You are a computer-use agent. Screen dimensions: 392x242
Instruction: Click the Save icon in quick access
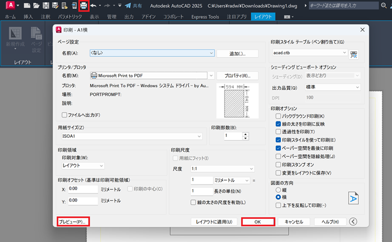pos(45,6)
